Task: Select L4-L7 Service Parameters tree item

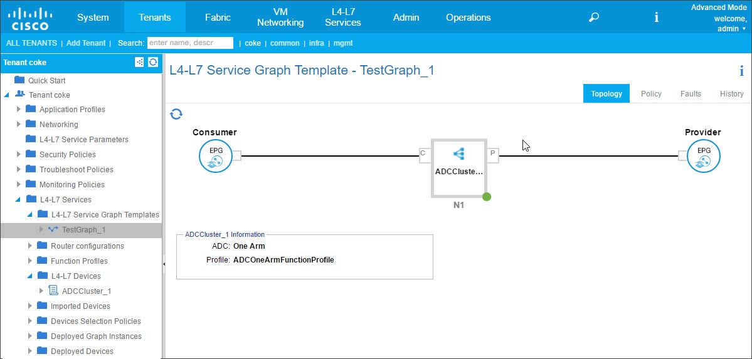Action: [84, 140]
